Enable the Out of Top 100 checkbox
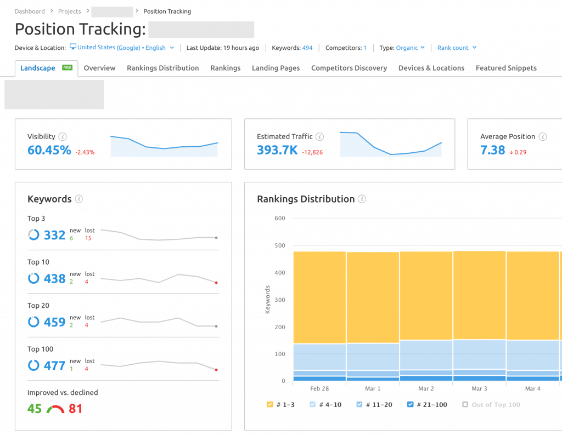 point(465,405)
